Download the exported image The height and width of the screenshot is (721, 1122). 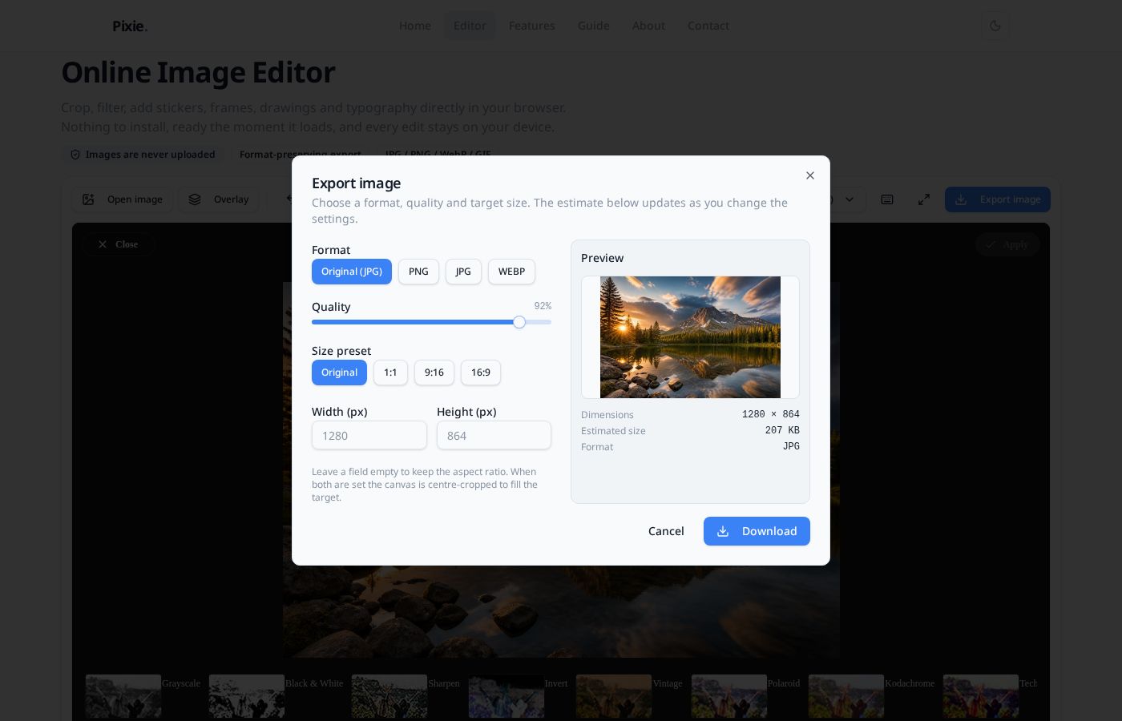click(757, 531)
